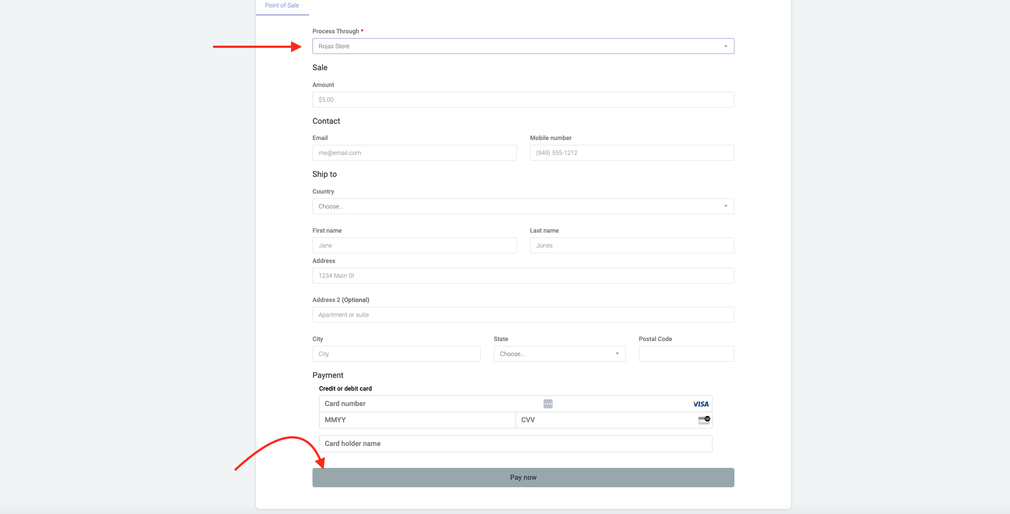Click the Address 2 apartment field
Screen dimensions: 1010x514
[523, 315]
